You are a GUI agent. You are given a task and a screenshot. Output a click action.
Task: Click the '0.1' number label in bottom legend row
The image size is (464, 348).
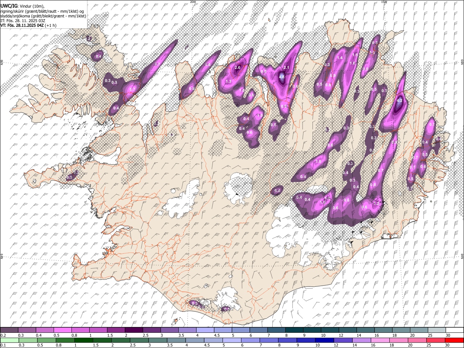point(3,345)
